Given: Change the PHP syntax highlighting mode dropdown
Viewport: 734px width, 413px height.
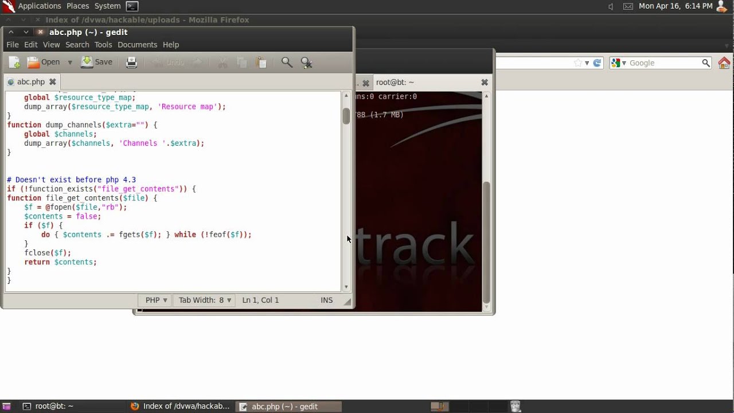Looking at the screenshot, I should [156, 300].
